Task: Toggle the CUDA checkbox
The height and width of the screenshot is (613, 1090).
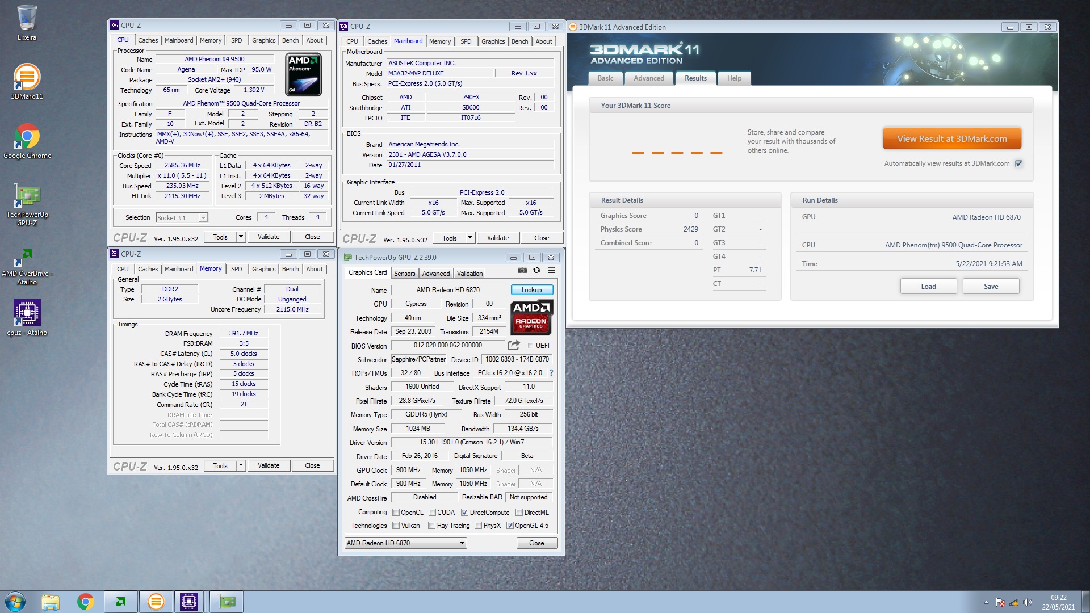Action: point(432,512)
